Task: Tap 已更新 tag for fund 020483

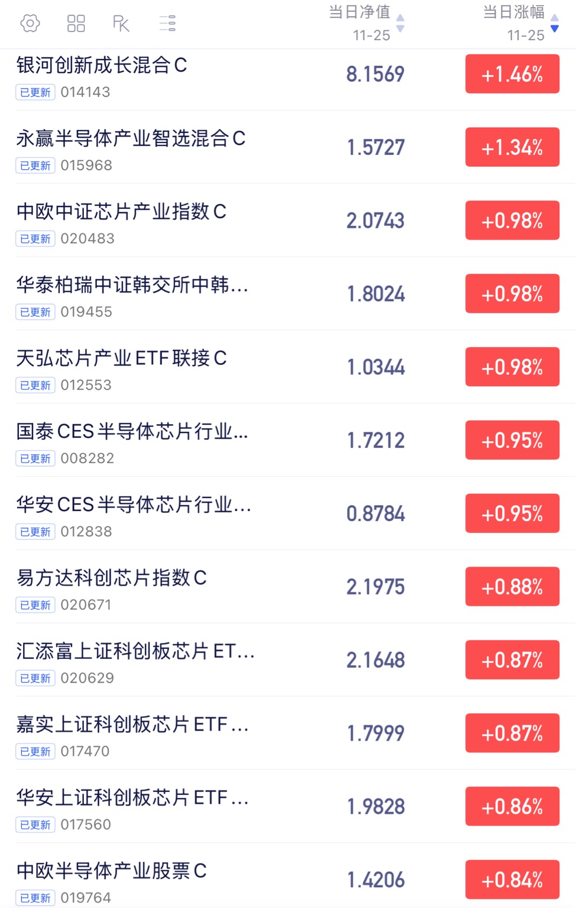Action: 35,239
